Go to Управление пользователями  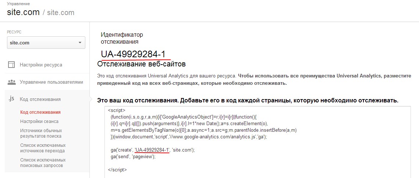pos(51,82)
